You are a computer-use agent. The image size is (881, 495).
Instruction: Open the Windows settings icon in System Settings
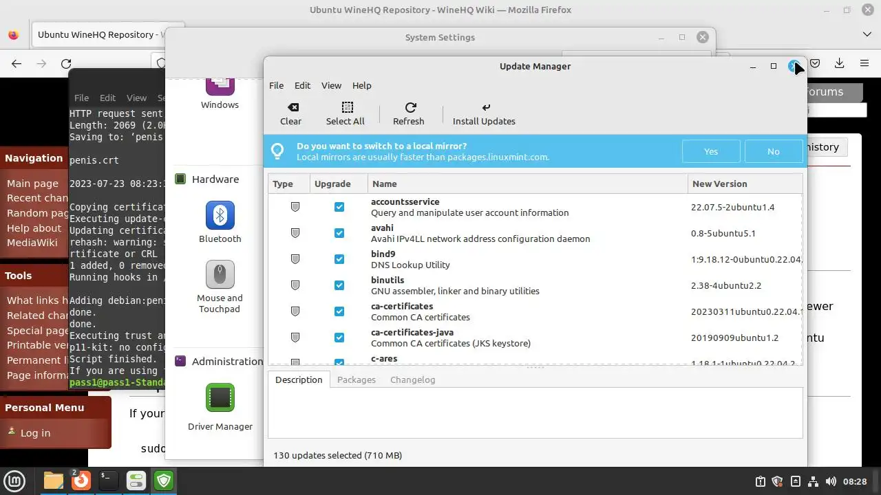(220, 93)
